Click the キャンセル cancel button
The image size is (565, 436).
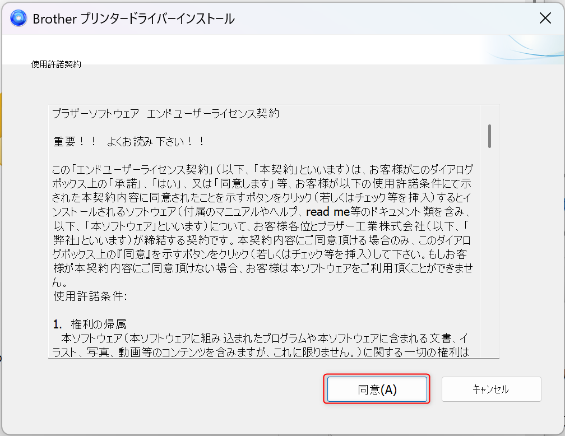pos(491,389)
